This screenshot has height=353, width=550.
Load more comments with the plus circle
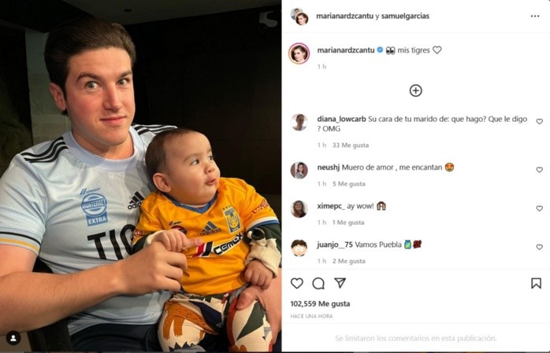(416, 90)
